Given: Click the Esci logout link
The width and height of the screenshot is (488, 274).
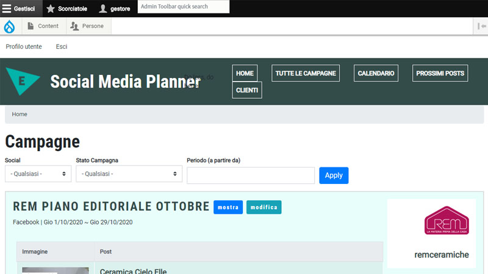Looking at the screenshot, I should click(x=62, y=46).
